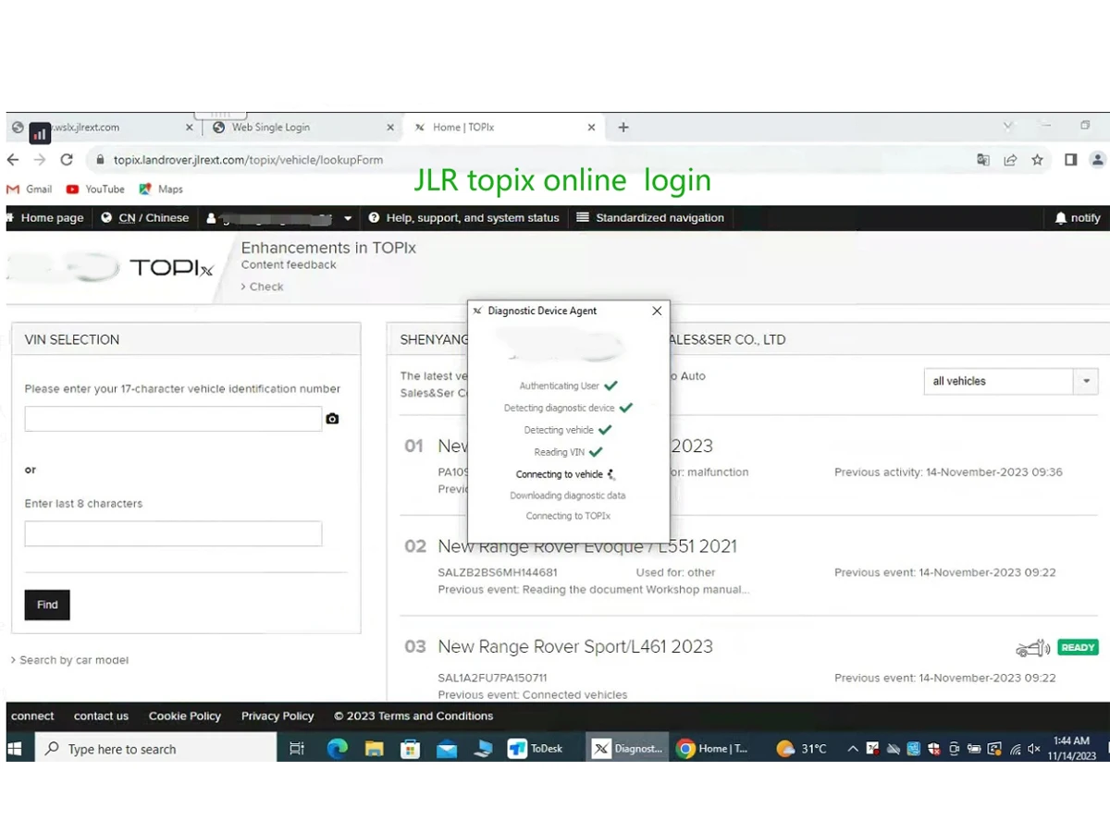Click the 'Enhancements in TOPIx' heading
This screenshot has width=1110, height=832.
(328, 248)
